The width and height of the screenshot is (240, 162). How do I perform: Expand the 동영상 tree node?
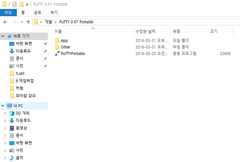click(x=5, y=128)
